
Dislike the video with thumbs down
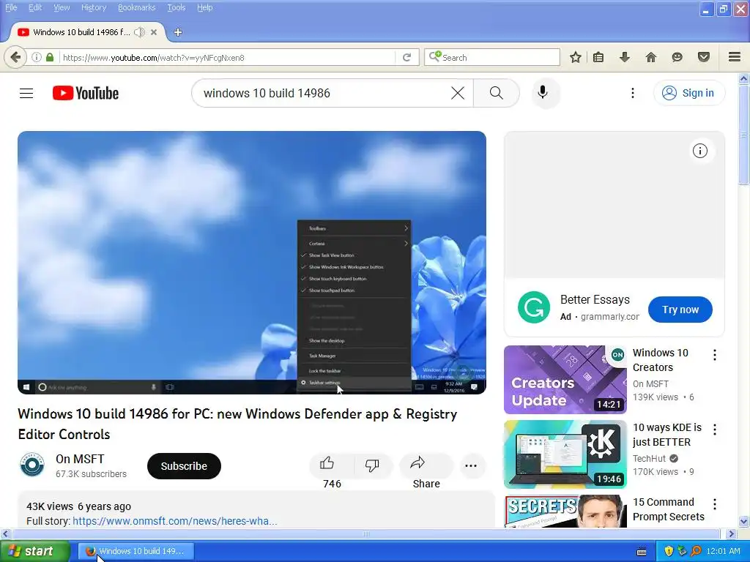coord(372,465)
